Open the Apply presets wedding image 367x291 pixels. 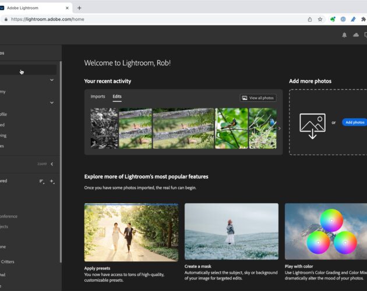[131, 232]
